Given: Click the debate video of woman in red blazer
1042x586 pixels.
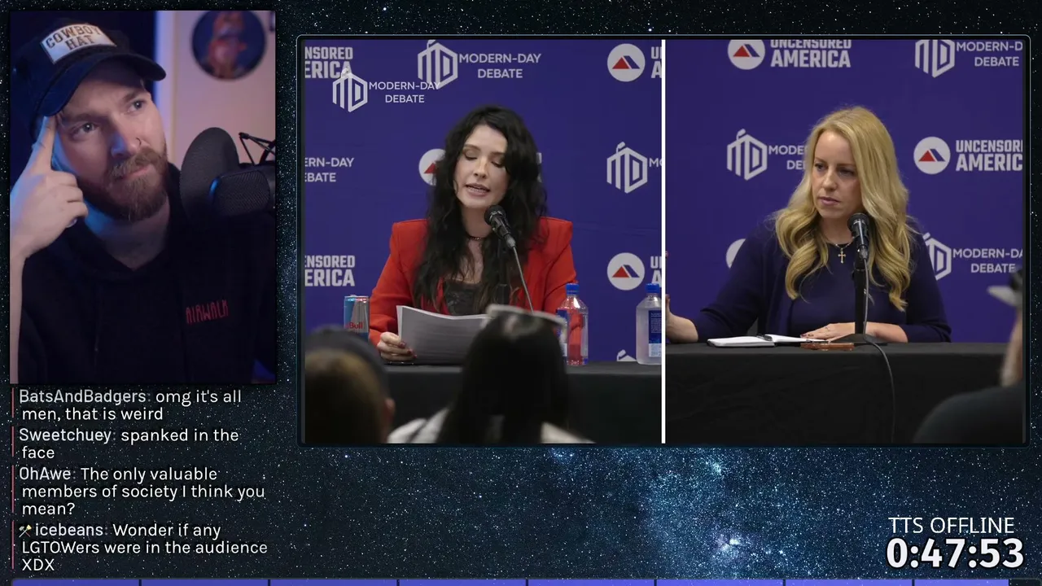Looking at the screenshot, I should click(483, 241).
